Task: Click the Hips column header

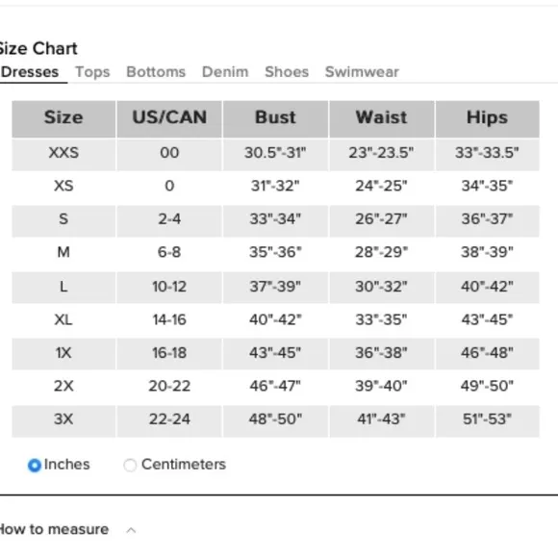Action: point(487,119)
